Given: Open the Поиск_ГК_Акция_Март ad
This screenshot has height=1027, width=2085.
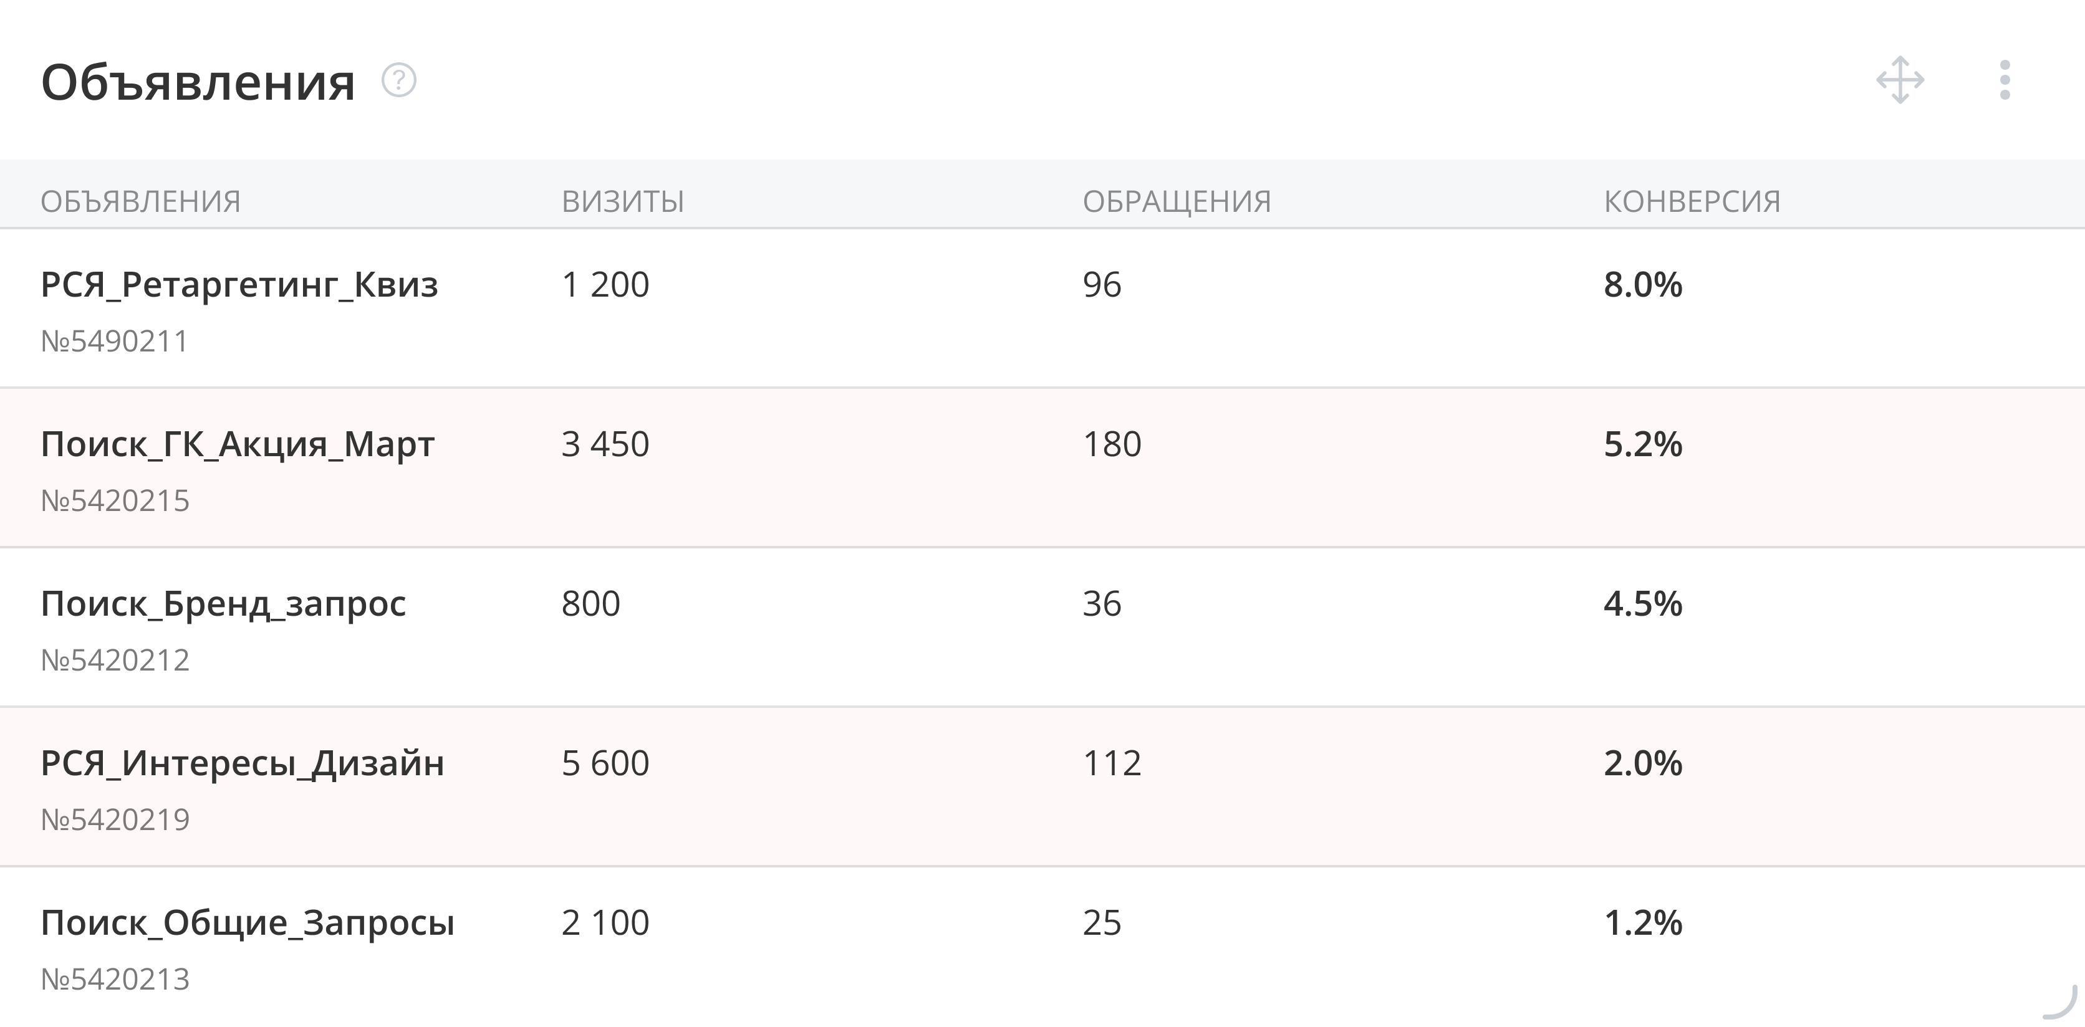Looking at the screenshot, I should (x=237, y=444).
